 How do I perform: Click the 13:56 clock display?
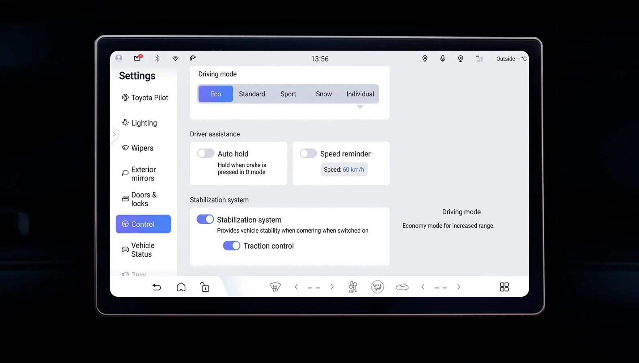point(320,59)
